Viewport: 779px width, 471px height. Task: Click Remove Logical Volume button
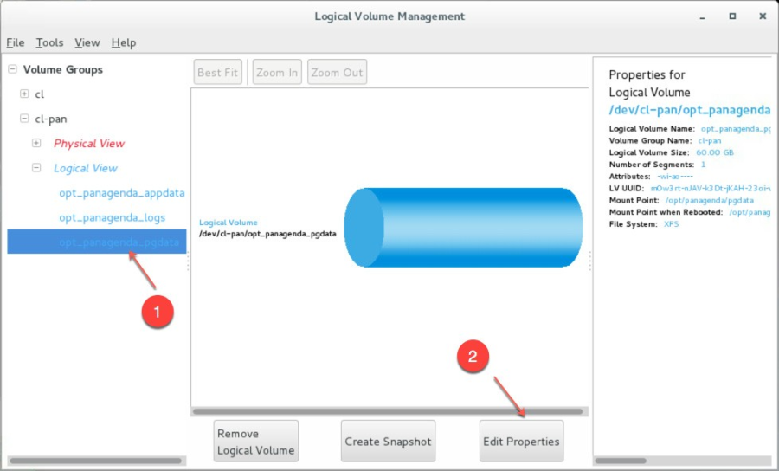[256, 442]
